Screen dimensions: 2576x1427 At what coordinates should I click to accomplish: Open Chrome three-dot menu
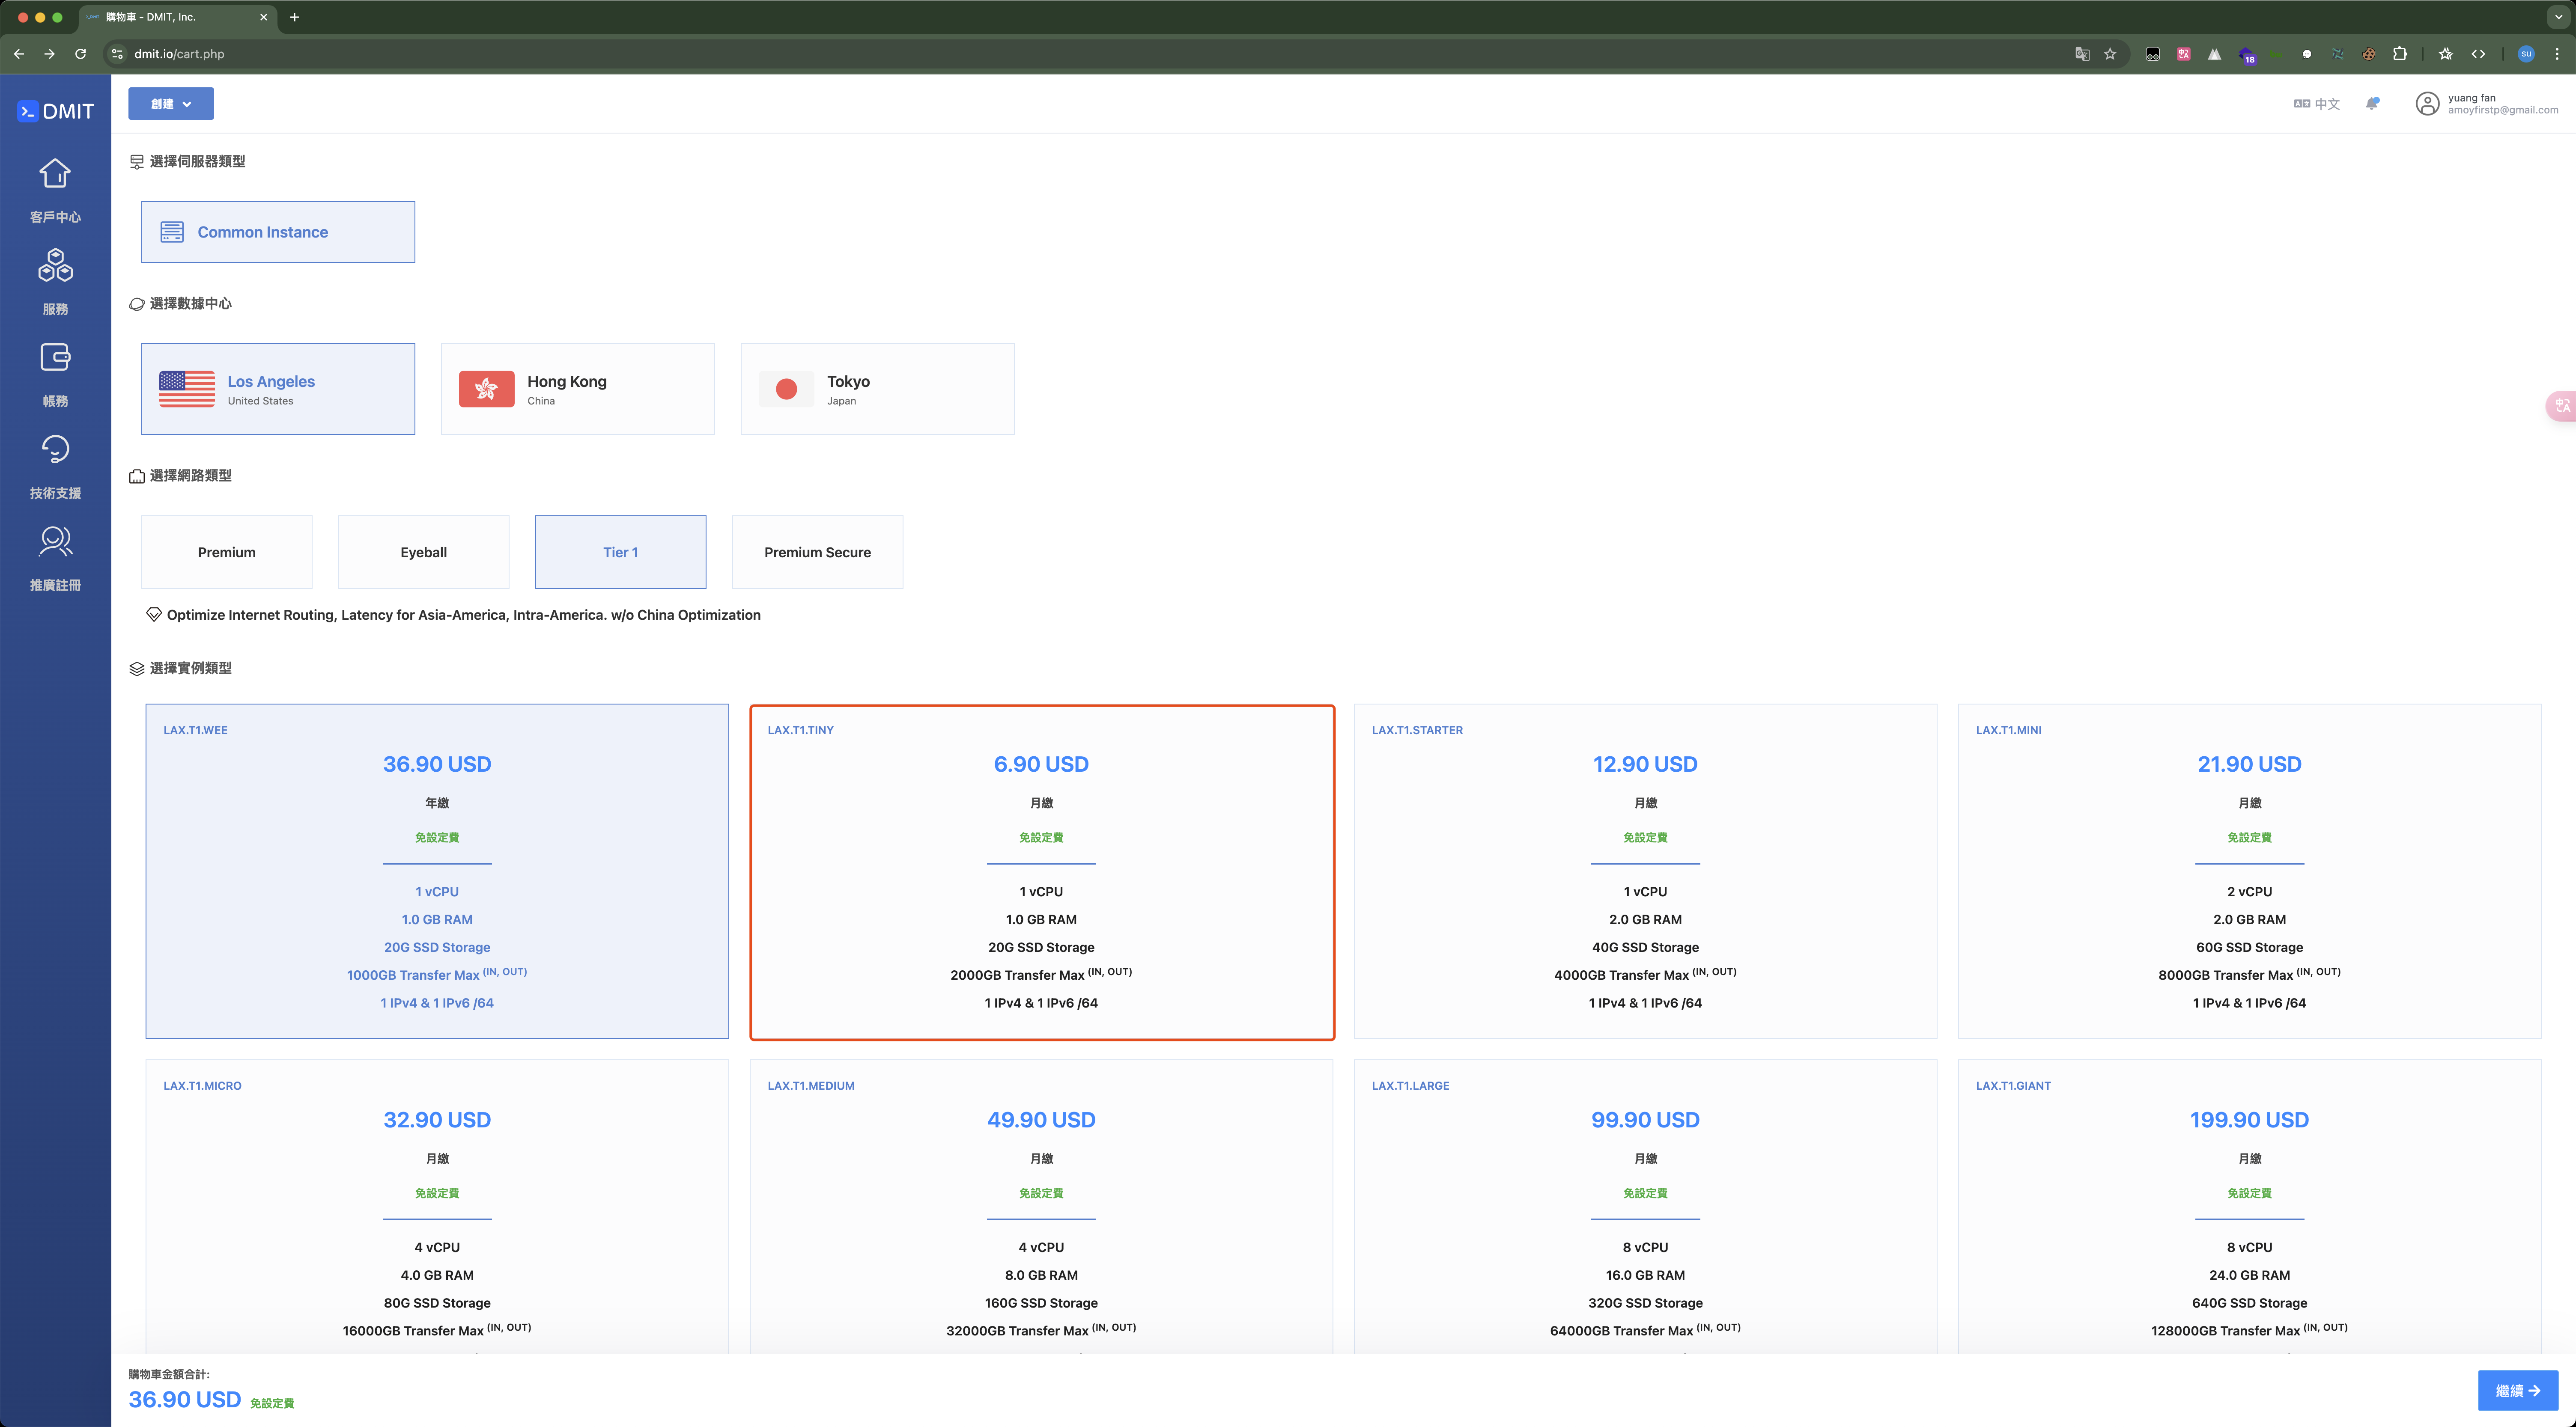[x=2557, y=54]
